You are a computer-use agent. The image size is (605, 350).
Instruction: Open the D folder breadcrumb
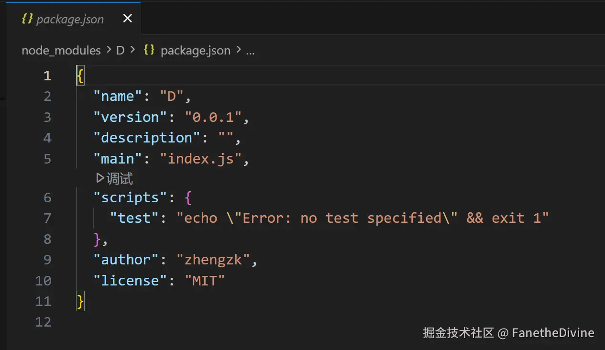click(120, 51)
